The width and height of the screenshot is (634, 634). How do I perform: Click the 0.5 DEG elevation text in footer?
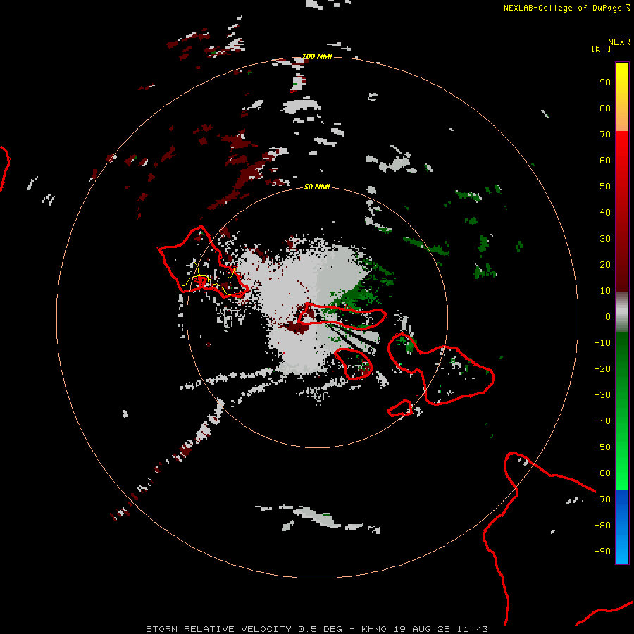point(321,629)
